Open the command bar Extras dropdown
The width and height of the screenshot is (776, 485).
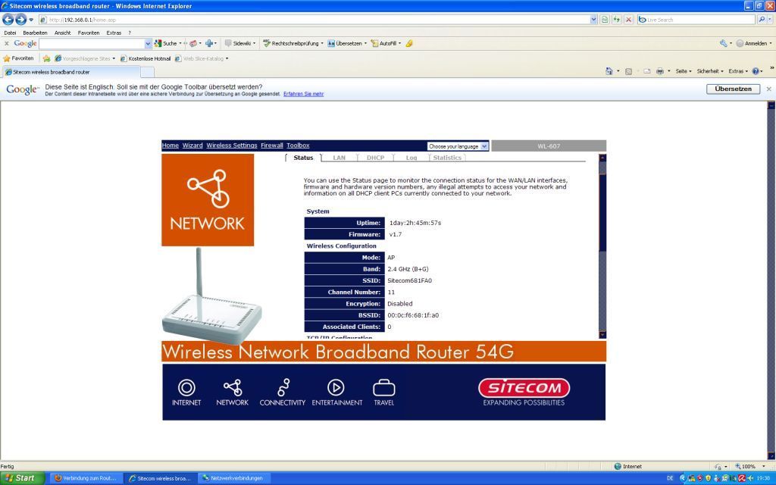click(737, 71)
